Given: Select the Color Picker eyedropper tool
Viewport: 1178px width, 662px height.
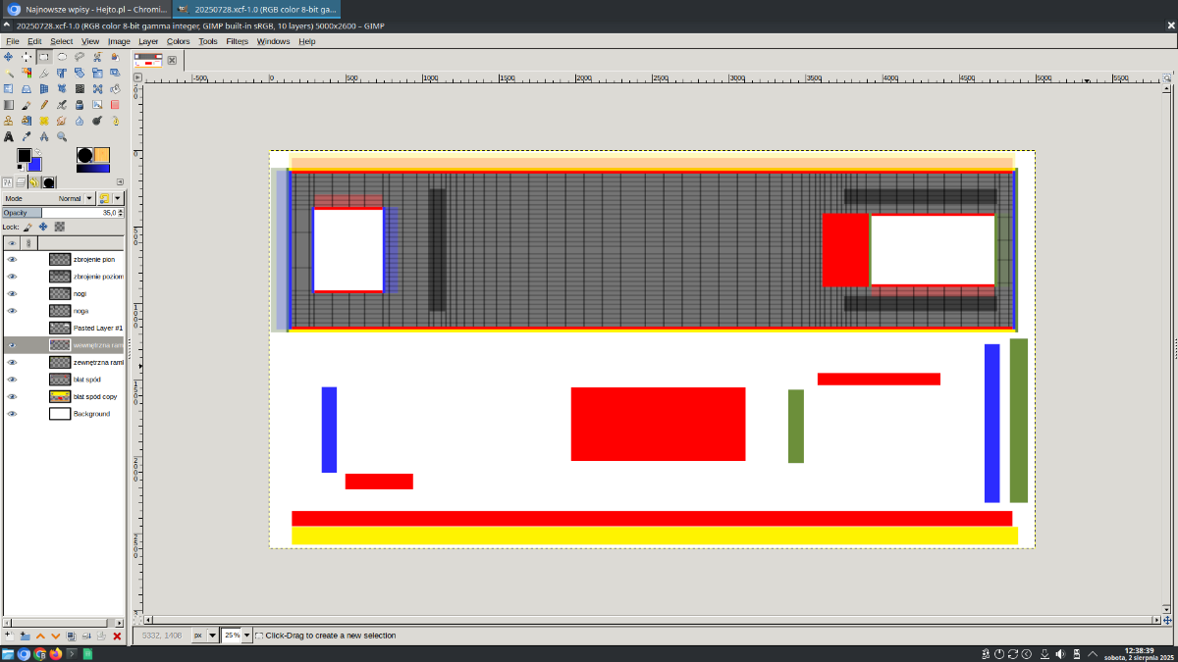Looking at the screenshot, I should point(27,136).
